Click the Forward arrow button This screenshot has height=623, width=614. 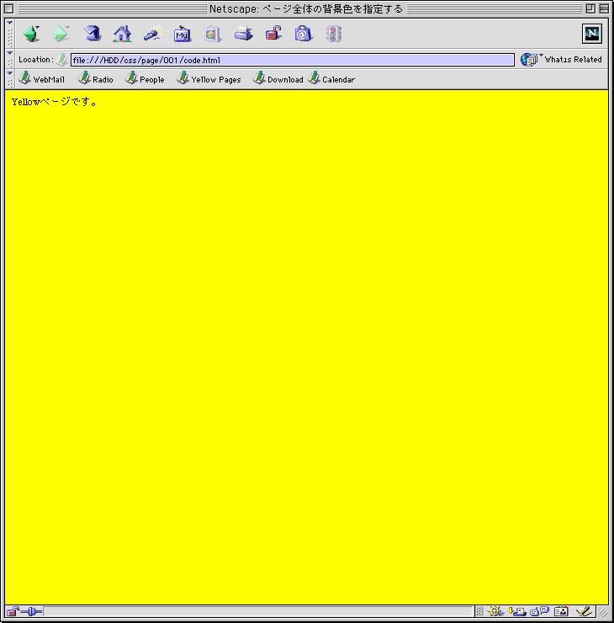pyautogui.click(x=61, y=34)
